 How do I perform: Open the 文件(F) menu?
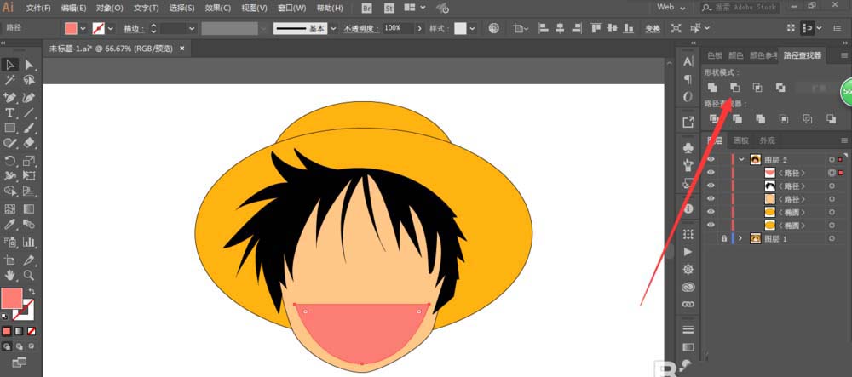(x=38, y=9)
